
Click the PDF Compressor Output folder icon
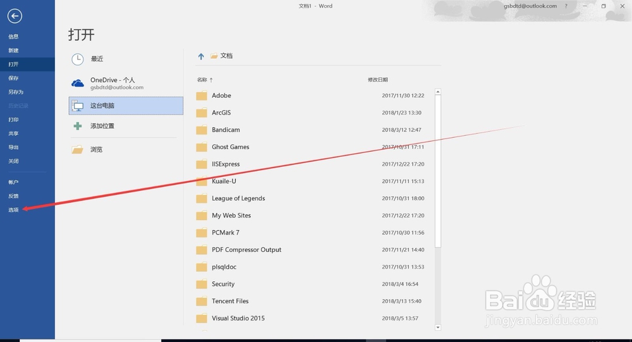click(202, 250)
